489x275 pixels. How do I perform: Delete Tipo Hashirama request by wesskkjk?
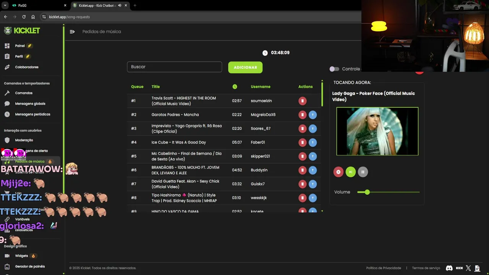(302, 198)
